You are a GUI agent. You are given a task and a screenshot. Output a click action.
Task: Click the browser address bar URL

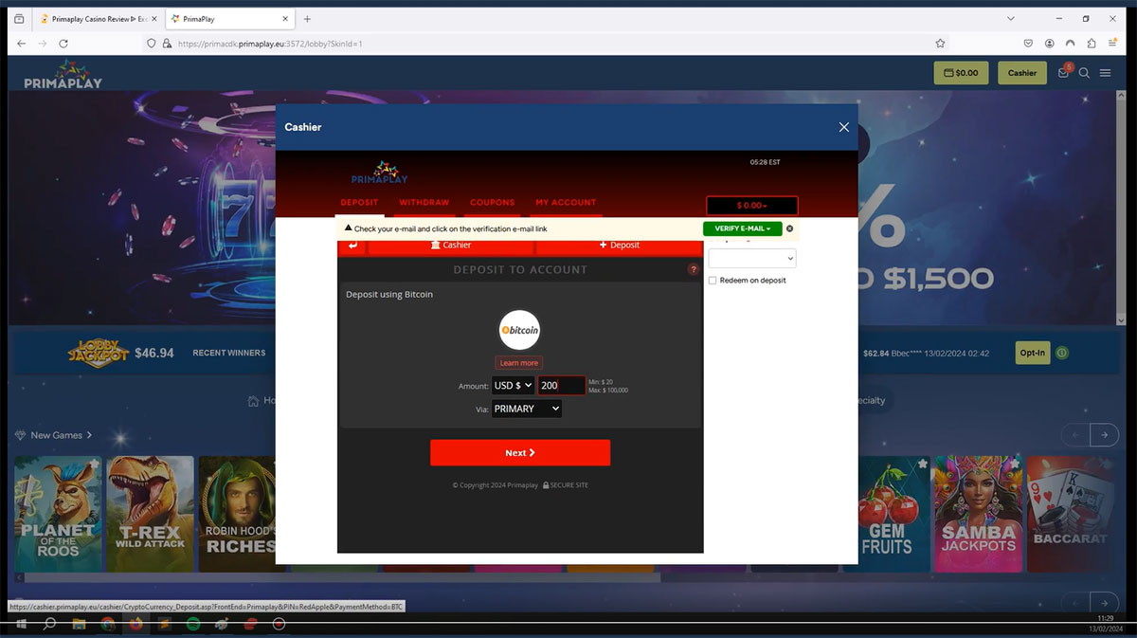[270, 44]
